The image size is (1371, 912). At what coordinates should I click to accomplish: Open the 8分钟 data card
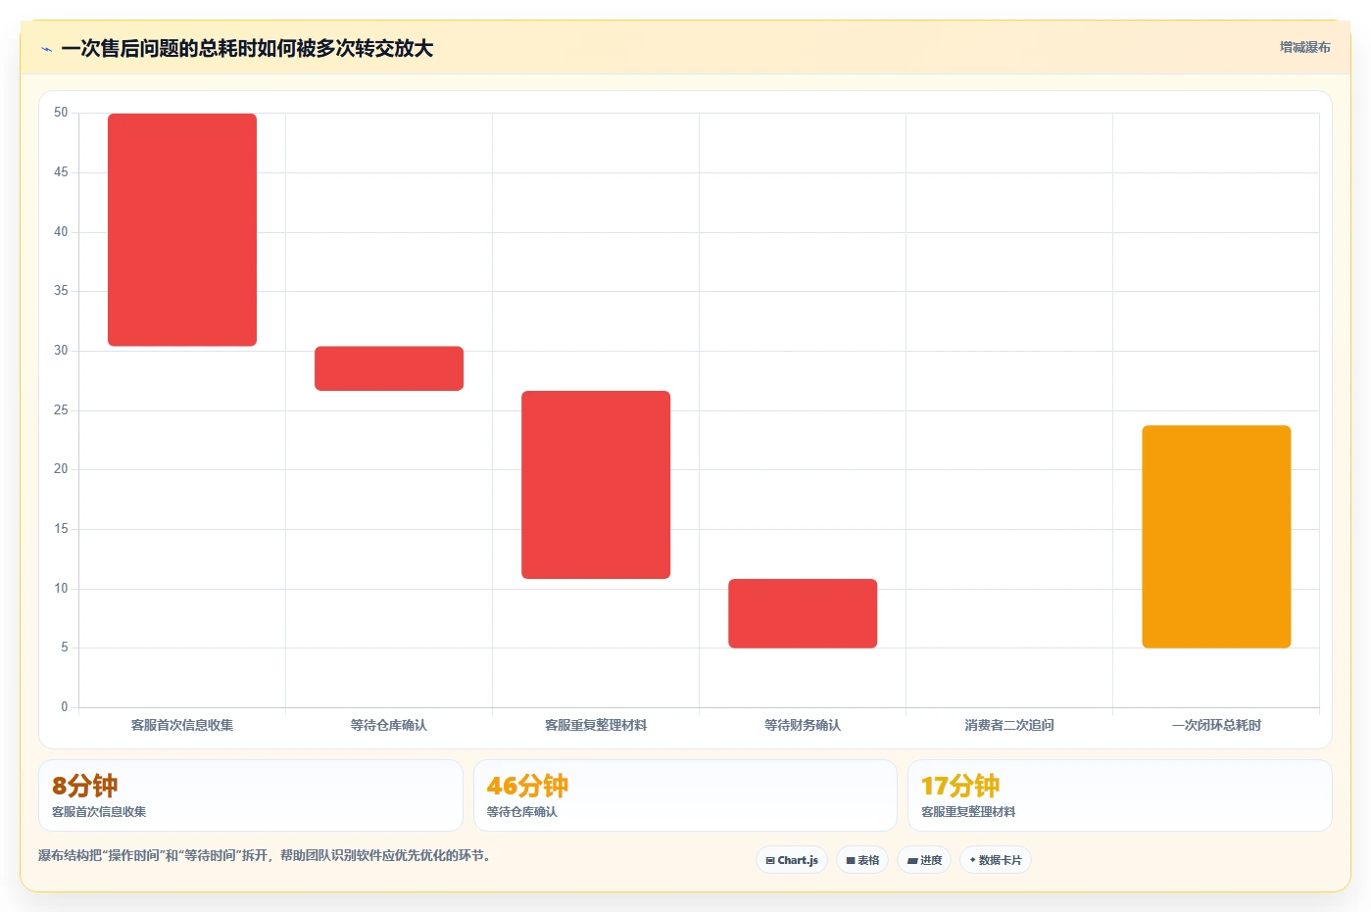[251, 795]
